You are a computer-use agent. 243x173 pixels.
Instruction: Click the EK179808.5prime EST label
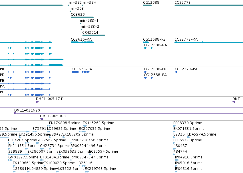click(x=65, y=123)
